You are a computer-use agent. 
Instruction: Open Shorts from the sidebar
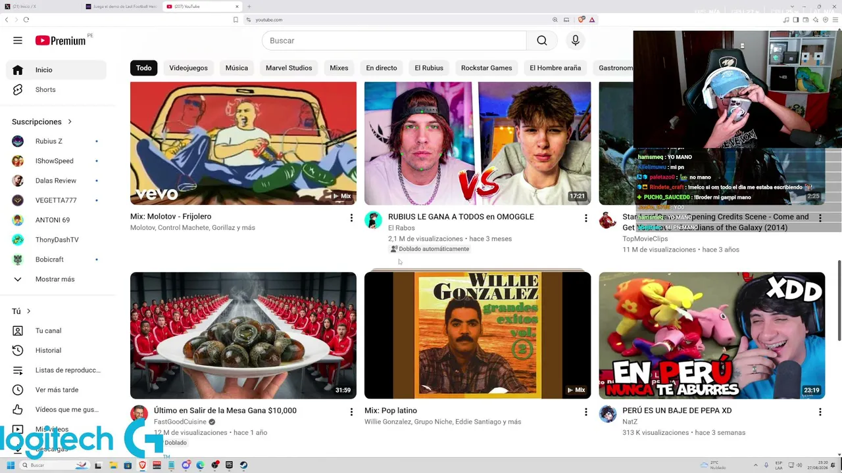point(56,89)
